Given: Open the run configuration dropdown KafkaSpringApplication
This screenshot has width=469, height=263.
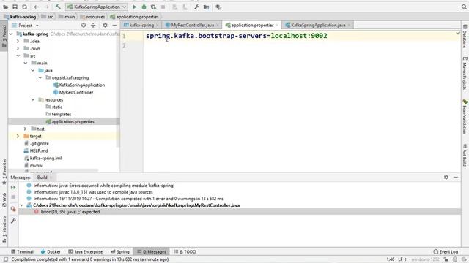Looking at the screenshot, I should tap(97, 7).
